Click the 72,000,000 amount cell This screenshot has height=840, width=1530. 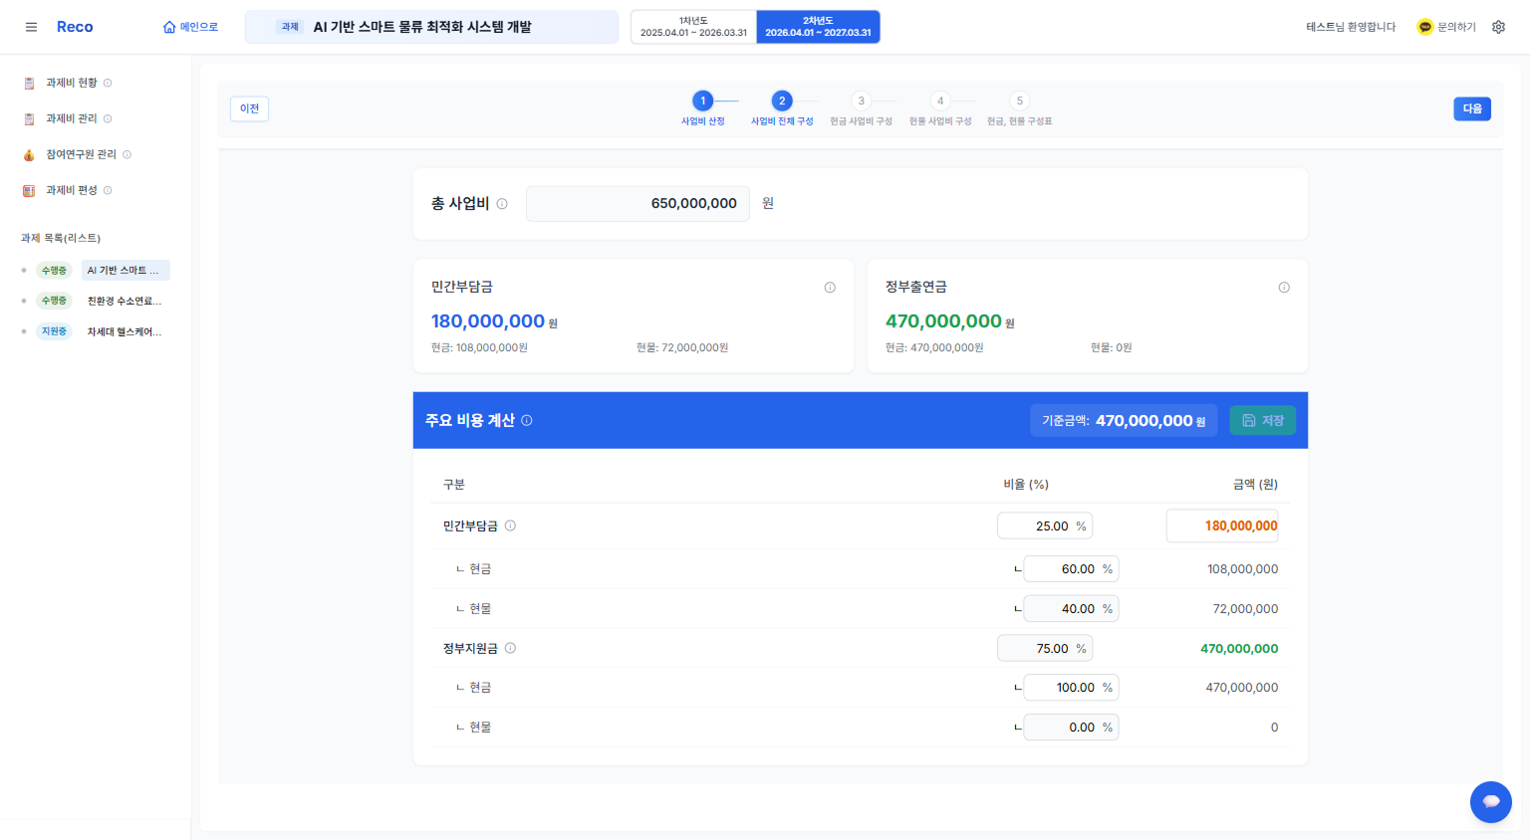(1245, 609)
